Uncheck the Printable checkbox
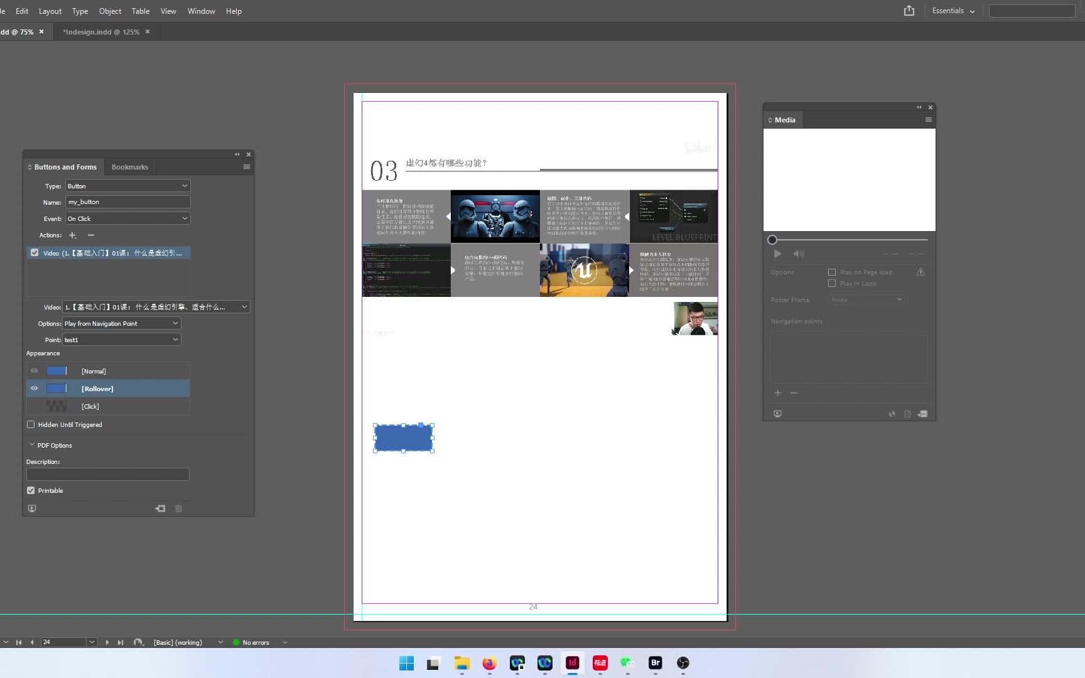Screen dimensions: 1085x678 tap(31, 490)
